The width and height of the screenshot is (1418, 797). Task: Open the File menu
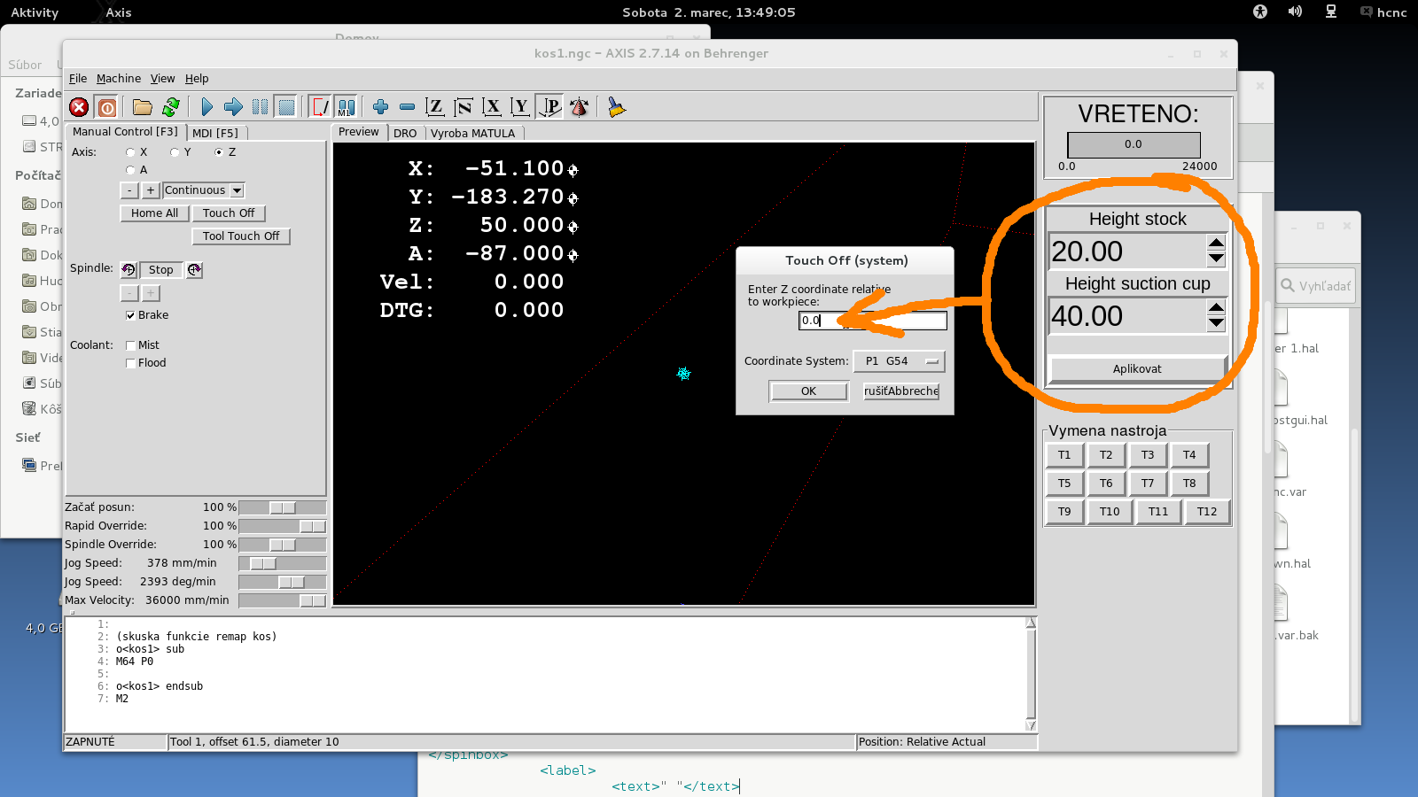pyautogui.click(x=78, y=79)
